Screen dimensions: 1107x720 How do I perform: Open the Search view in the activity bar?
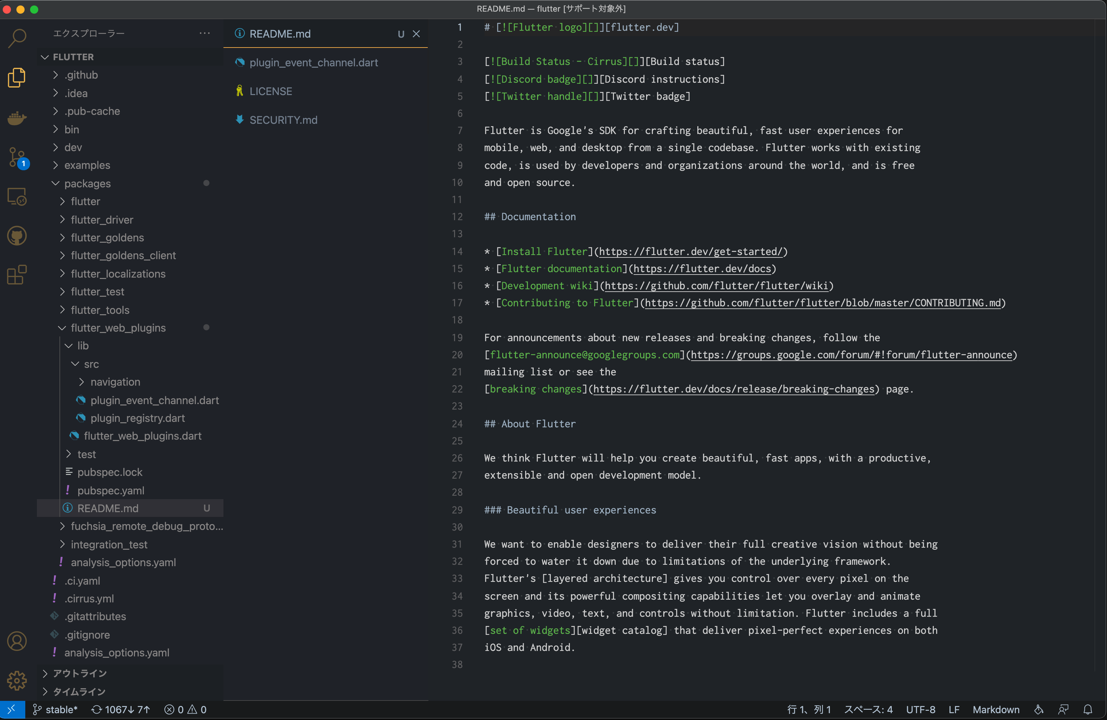[17, 38]
